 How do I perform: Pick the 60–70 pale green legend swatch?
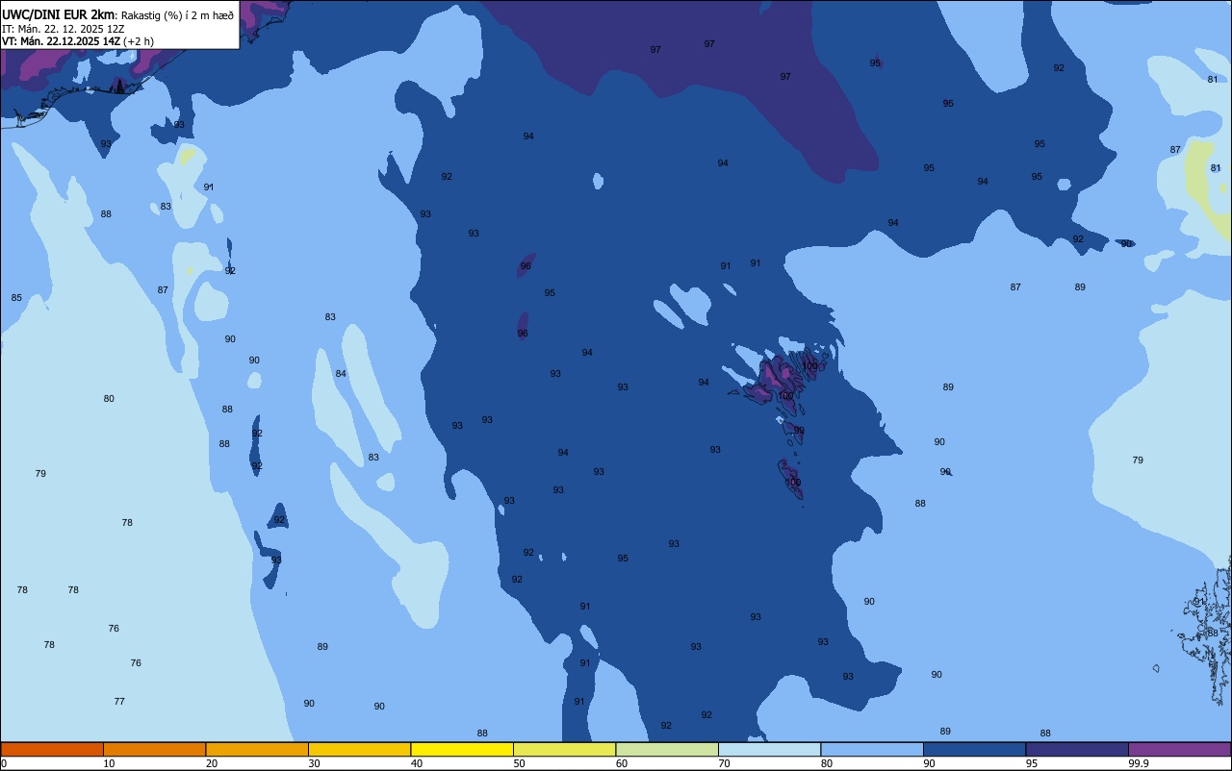pyautogui.click(x=667, y=749)
